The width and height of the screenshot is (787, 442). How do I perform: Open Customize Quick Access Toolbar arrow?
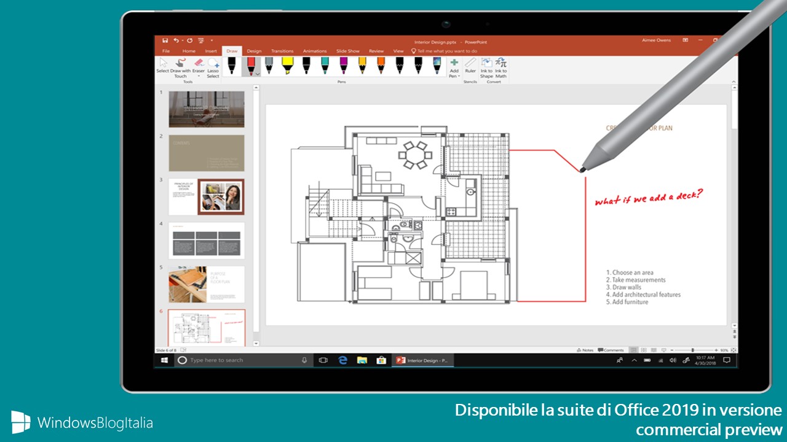[x=212, y=41]
